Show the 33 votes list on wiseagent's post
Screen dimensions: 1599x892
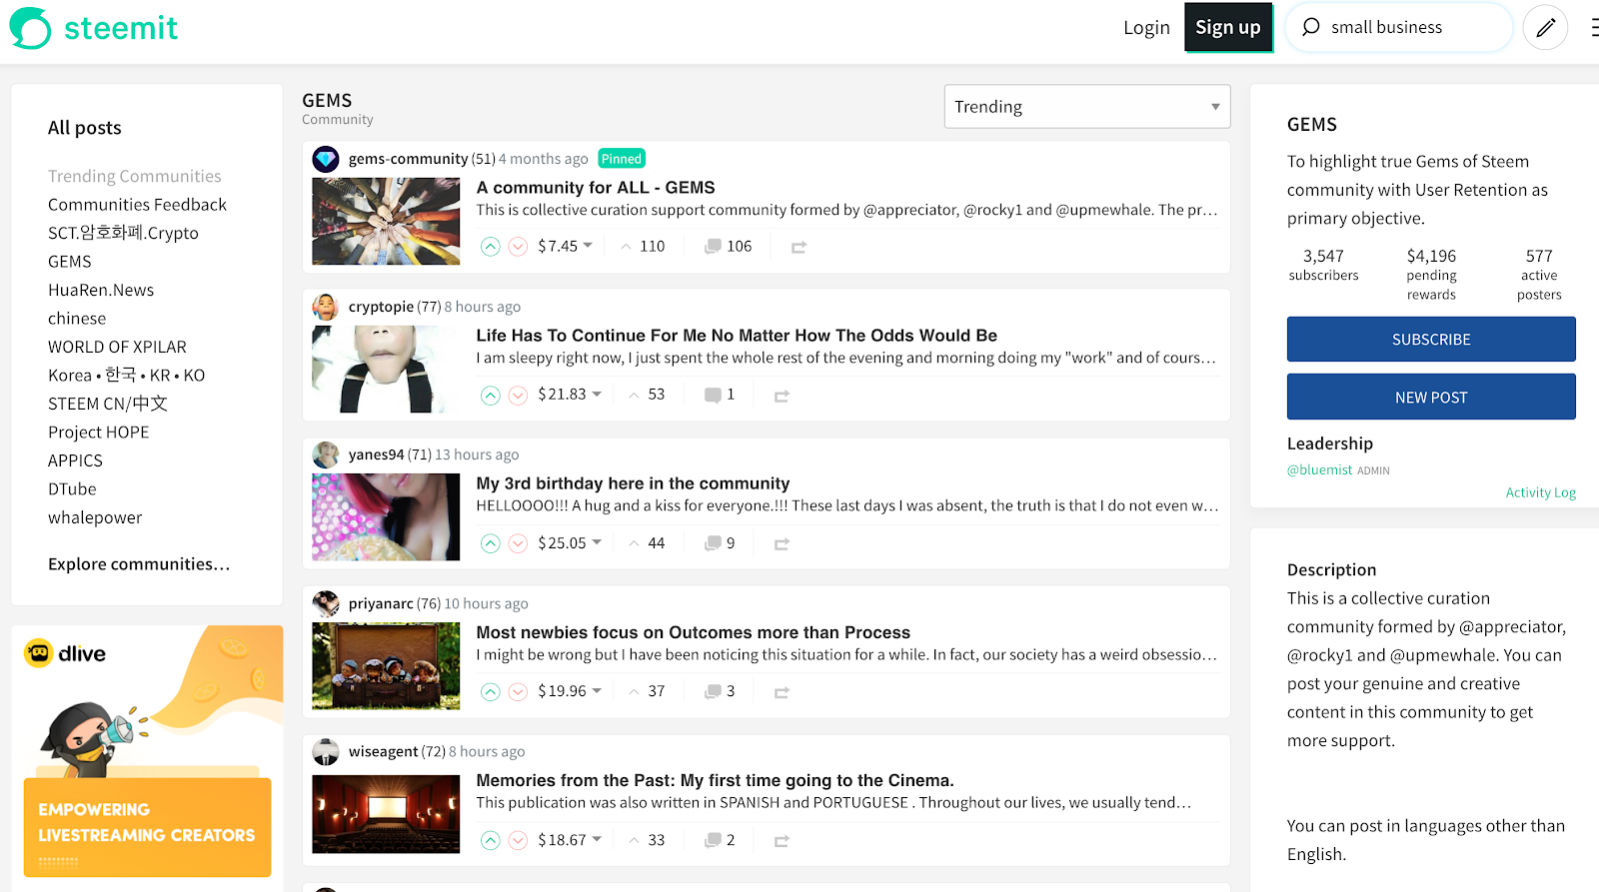(x=647, y=840)
